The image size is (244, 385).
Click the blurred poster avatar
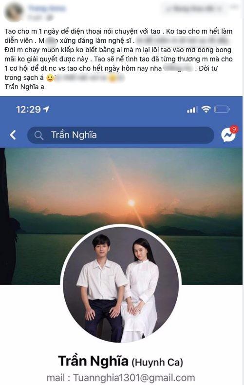[x=14, y=12]
